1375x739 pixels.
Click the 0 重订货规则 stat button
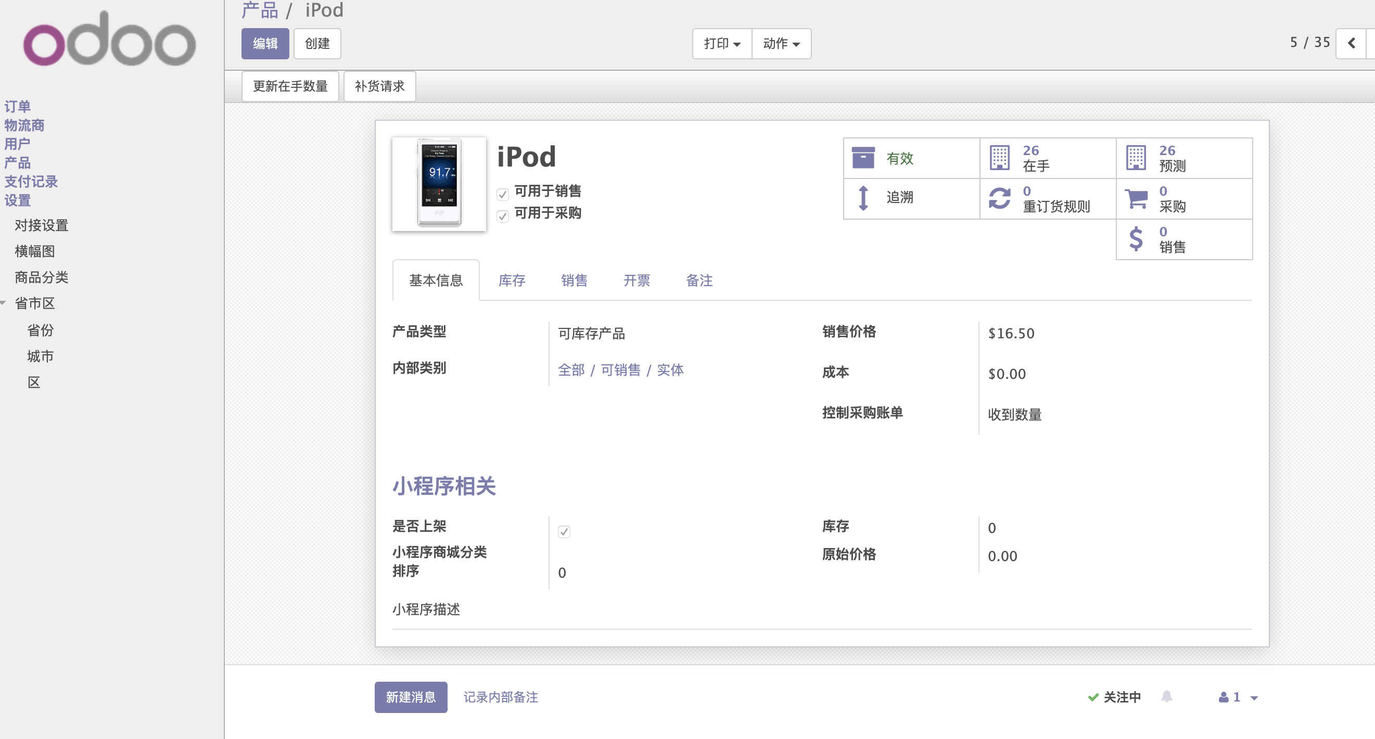(x=1048, y=198)
